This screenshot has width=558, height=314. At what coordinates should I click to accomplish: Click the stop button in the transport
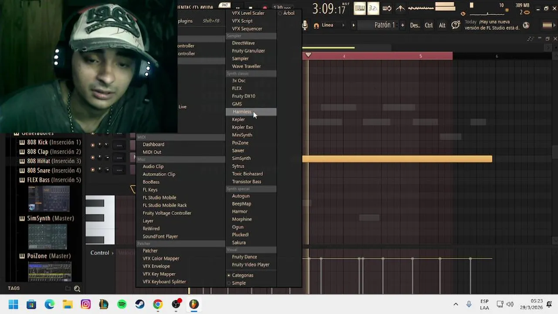(x=251, y=8)
